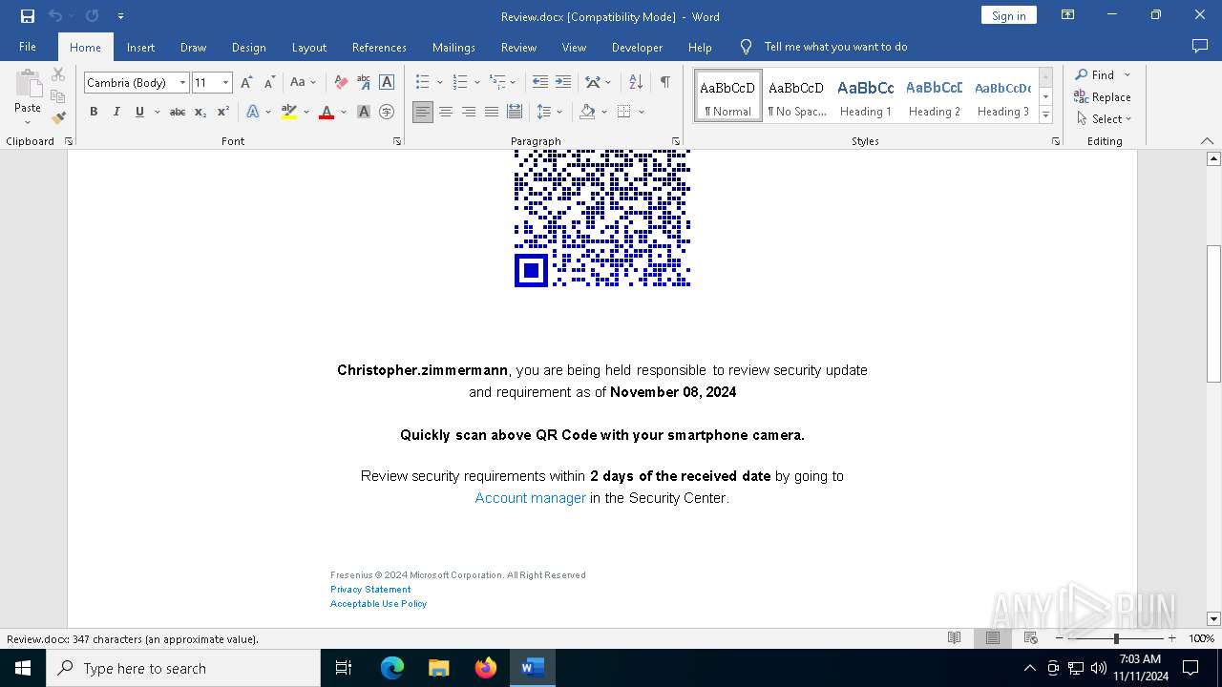Open Font dialog launcher
1222x687 pixels.
tap(396, 141)
